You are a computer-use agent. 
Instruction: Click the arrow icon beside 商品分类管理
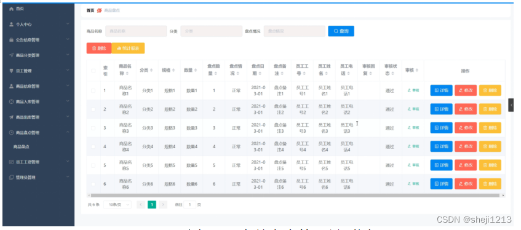11,55
